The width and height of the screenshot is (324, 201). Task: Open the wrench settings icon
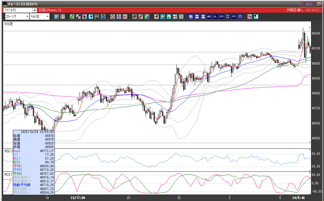(x=141, y=17)
